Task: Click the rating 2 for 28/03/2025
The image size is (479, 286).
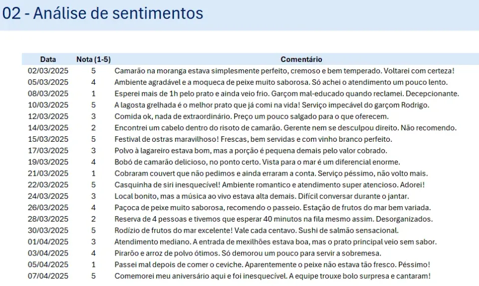Action: 93,219
